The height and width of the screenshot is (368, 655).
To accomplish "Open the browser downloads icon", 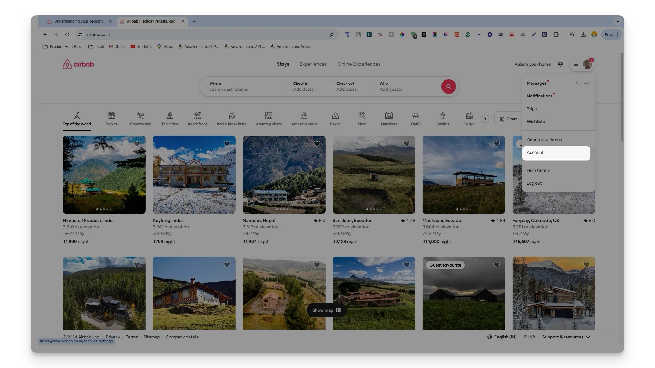I will (583, 34).
